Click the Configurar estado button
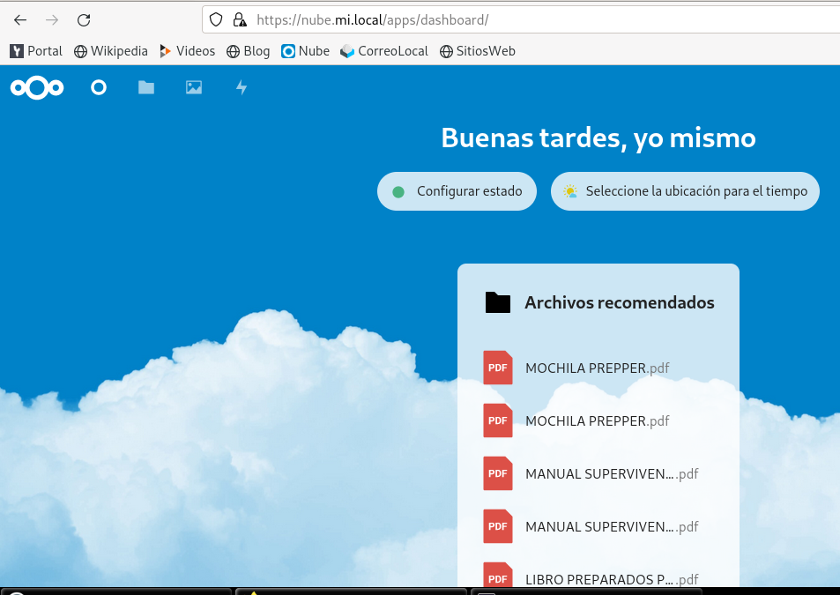Screen dimensions: 840x595 click(x=457, y=191)
